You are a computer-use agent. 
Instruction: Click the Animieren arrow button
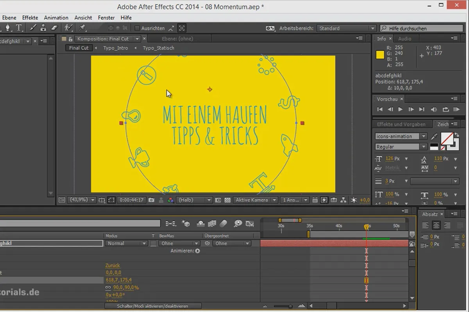pyautogui.click(x=197, y=251)
